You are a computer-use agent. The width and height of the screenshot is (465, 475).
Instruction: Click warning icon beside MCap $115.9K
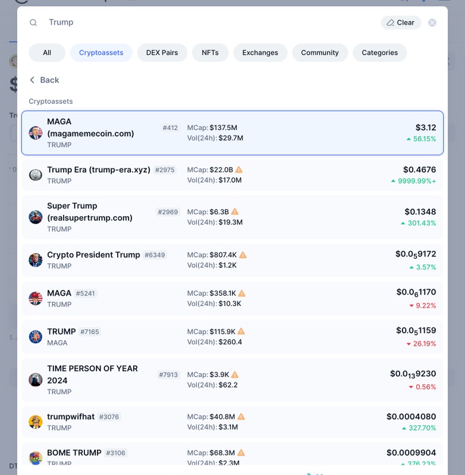tap(241, 332)
